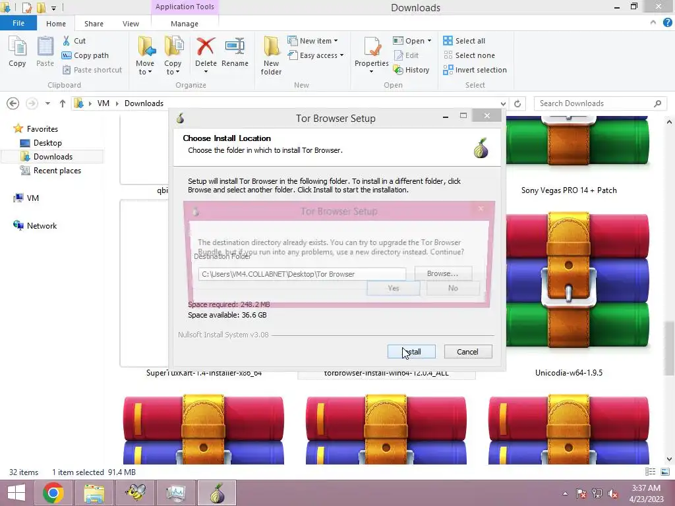Viewport: 675px width, 506px height.
Task: Select the Application Tools contextual tab
Action: coord(185,7)
